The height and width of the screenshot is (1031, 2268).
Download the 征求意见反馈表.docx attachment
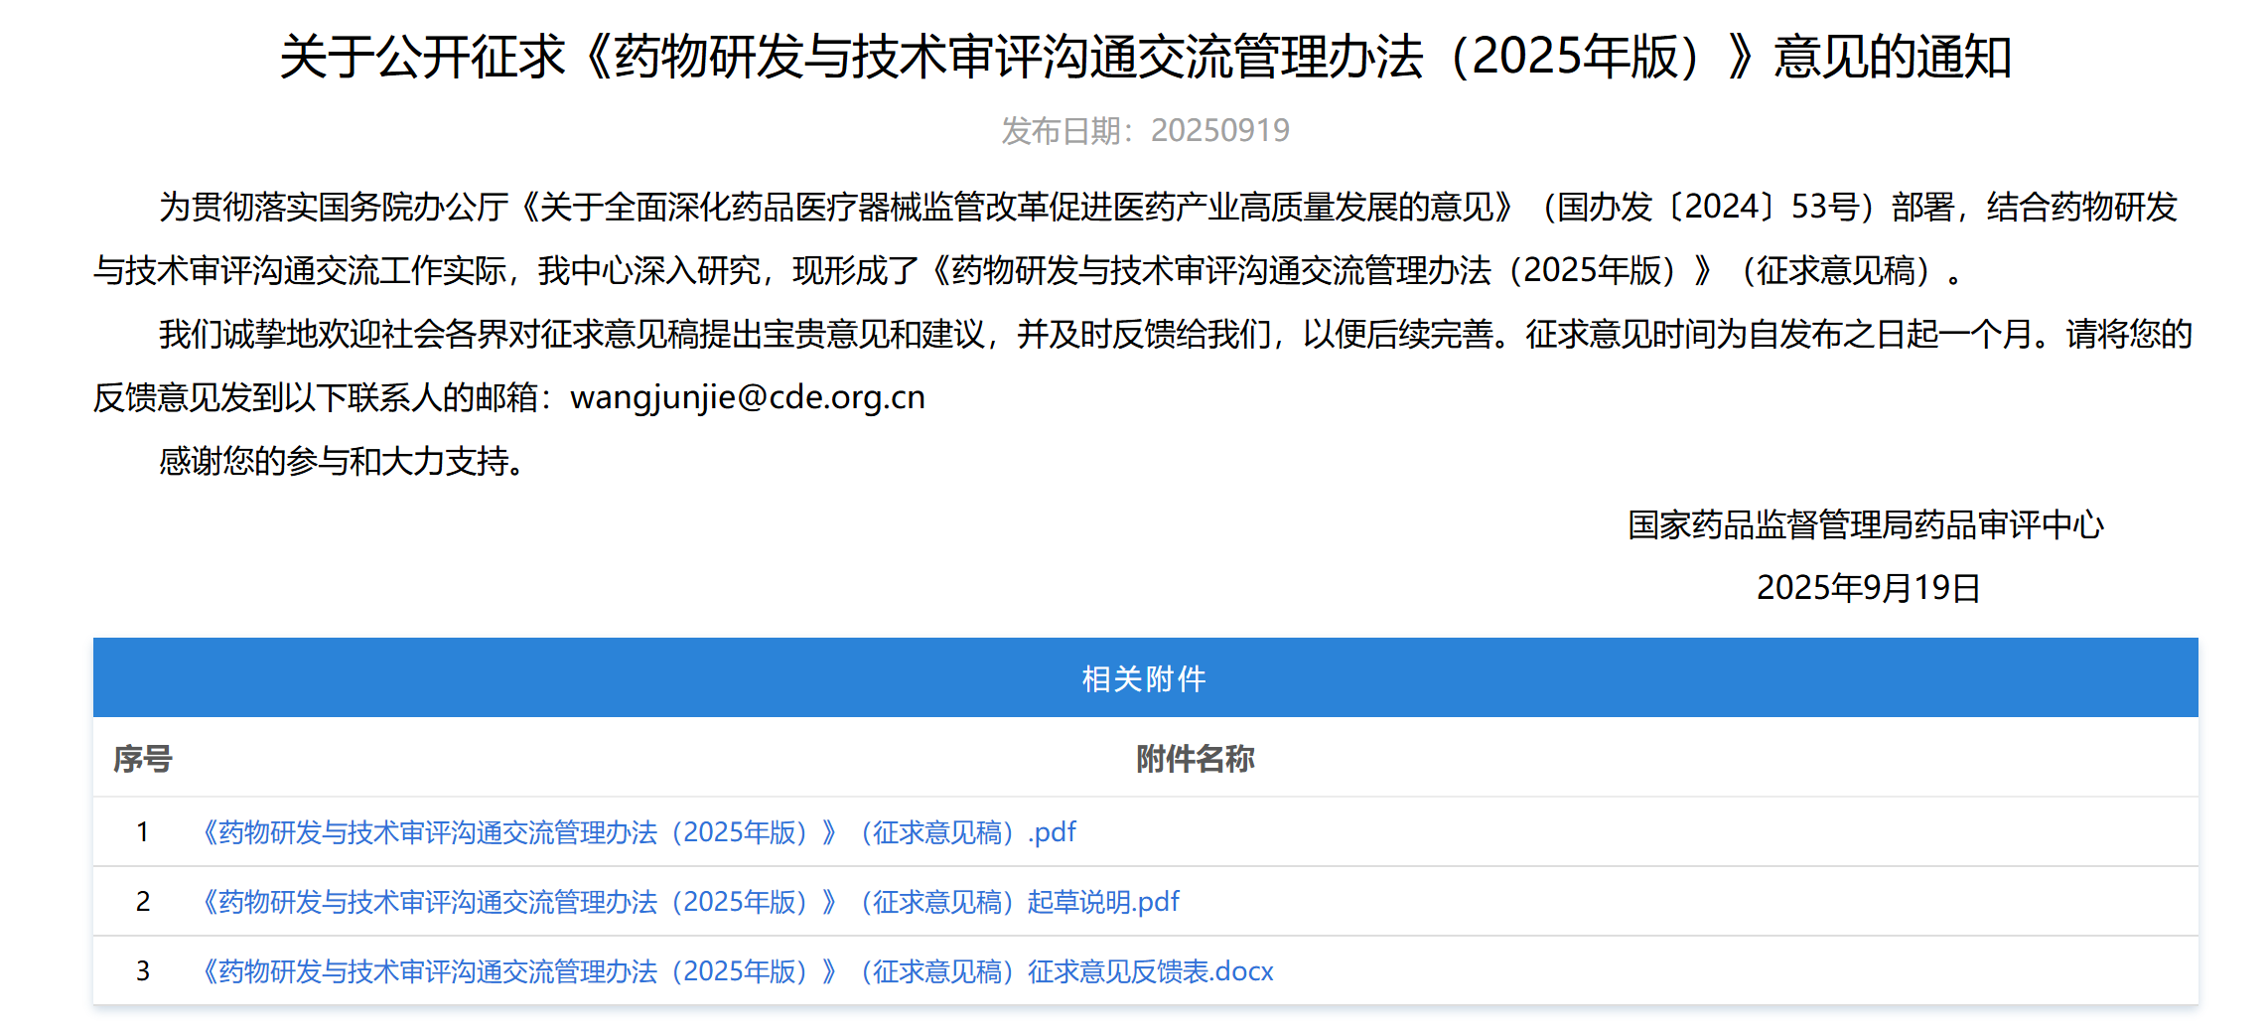[737, 971]
